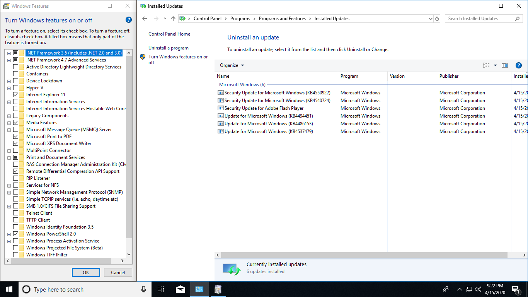
Task: Open the address bar history dropdown
Action: 431,19
